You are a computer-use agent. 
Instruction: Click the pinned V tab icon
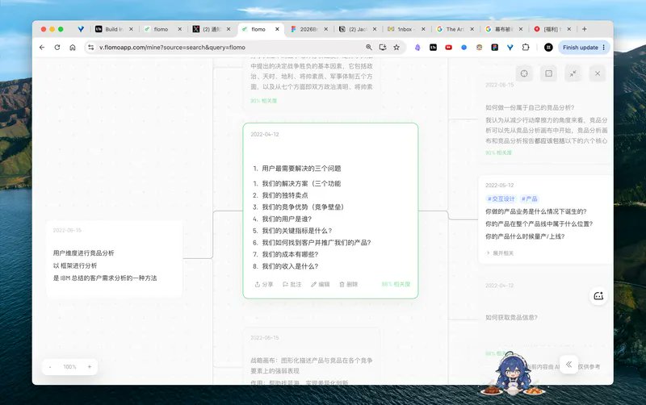[x=81, y=29]
